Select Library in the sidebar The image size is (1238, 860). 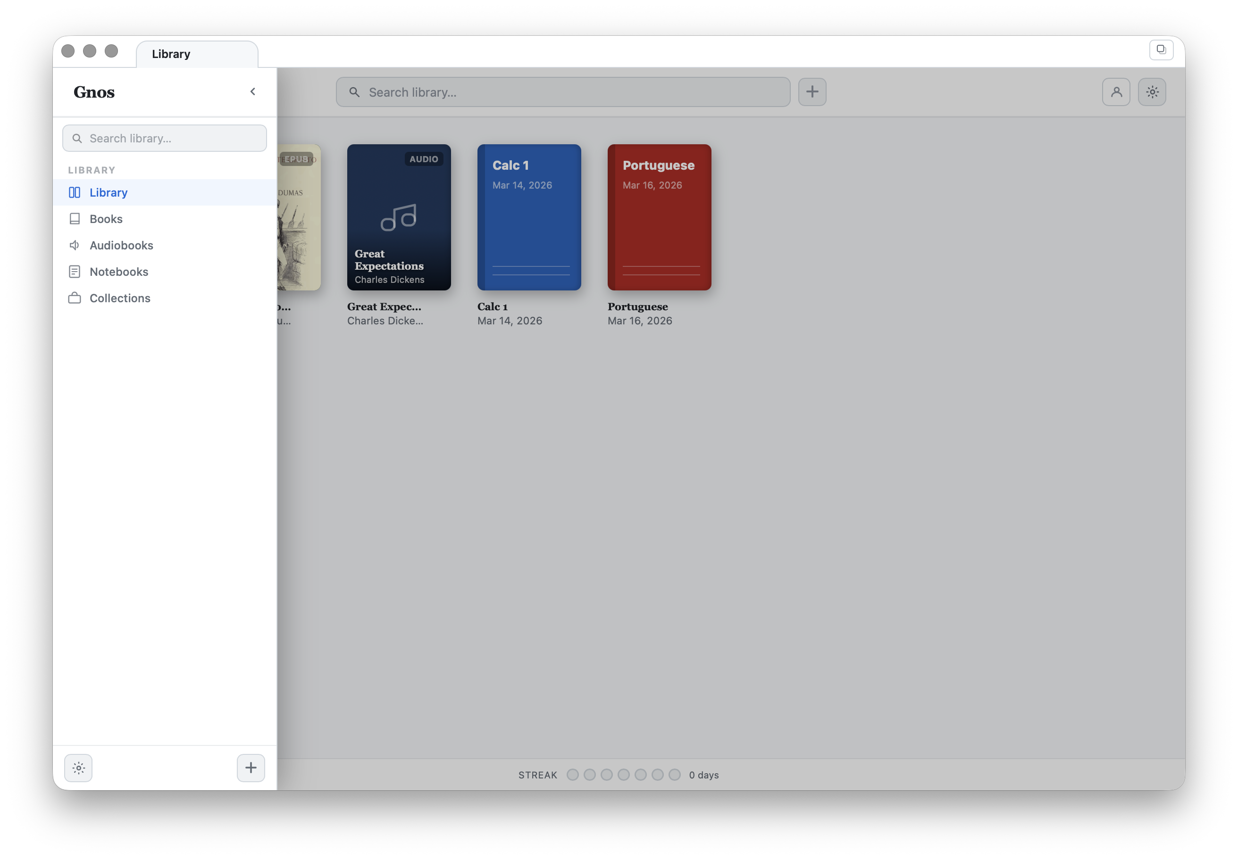(165, 192)
